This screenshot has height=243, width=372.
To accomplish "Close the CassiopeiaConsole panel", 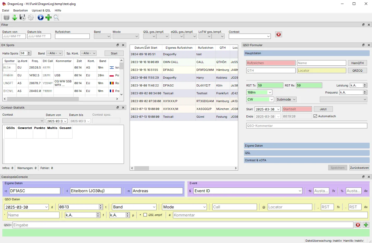I will point(369,177).
